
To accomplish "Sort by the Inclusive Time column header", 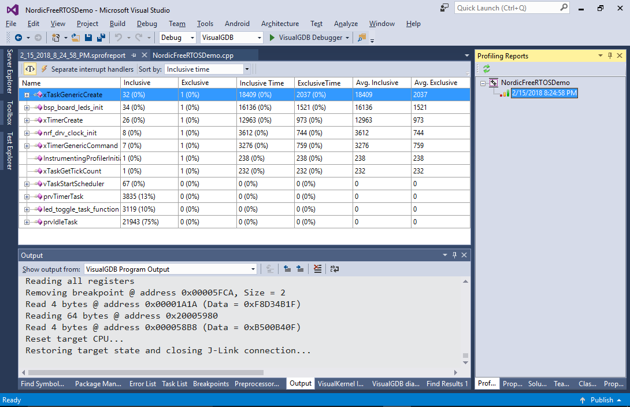I will pos(265,83).
